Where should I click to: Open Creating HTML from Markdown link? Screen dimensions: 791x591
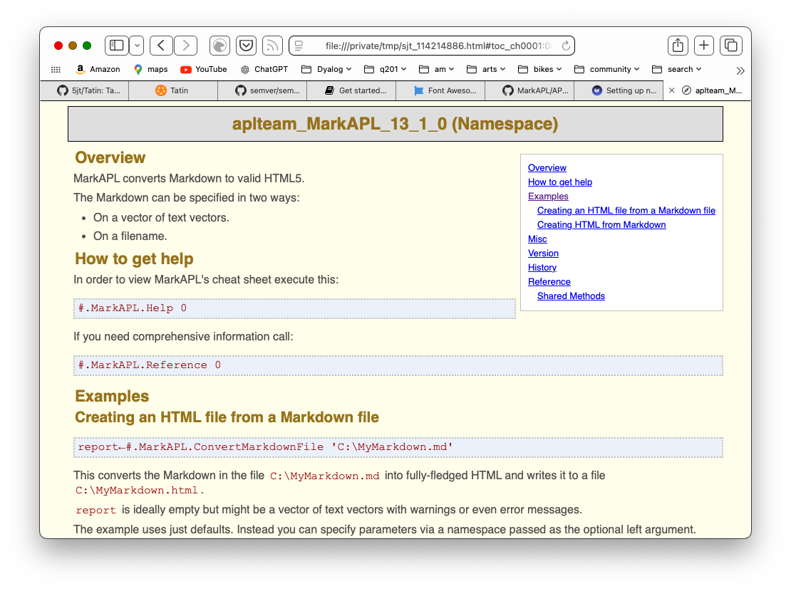(x=601, y=224)
